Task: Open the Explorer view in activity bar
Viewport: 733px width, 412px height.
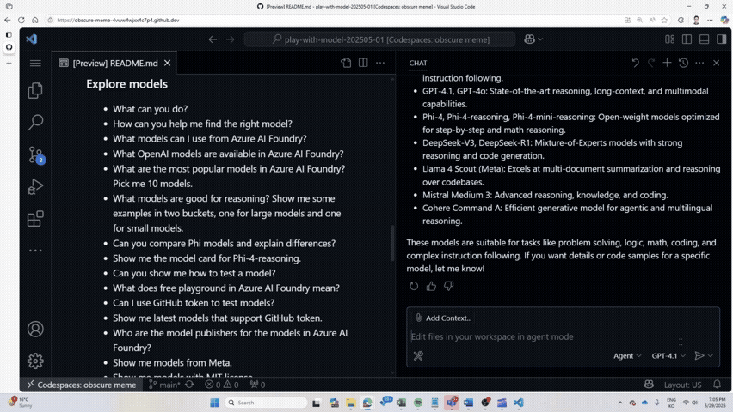Action: coord(35,90)
